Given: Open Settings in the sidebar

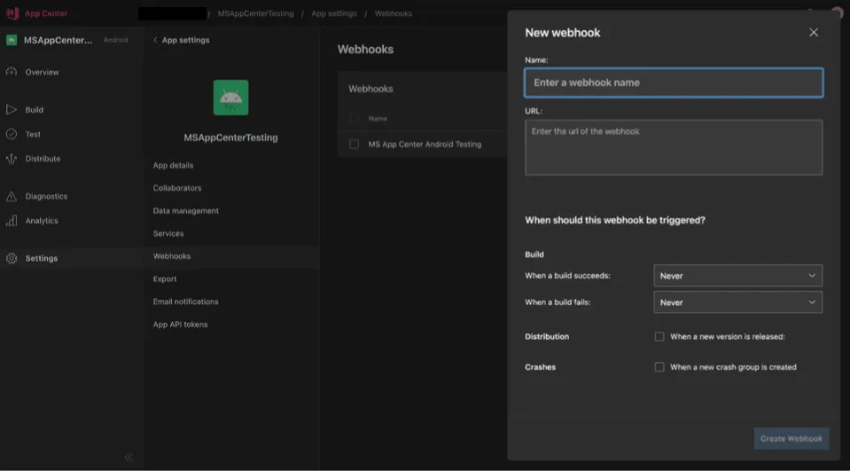Looking at the screenshot, I should click(x=41, y=258).
